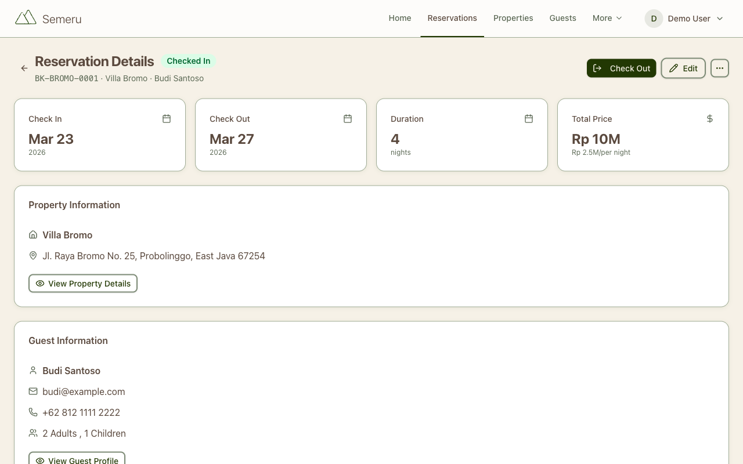Click the Semeru brand name
The image size is (743, 464).
62,19
